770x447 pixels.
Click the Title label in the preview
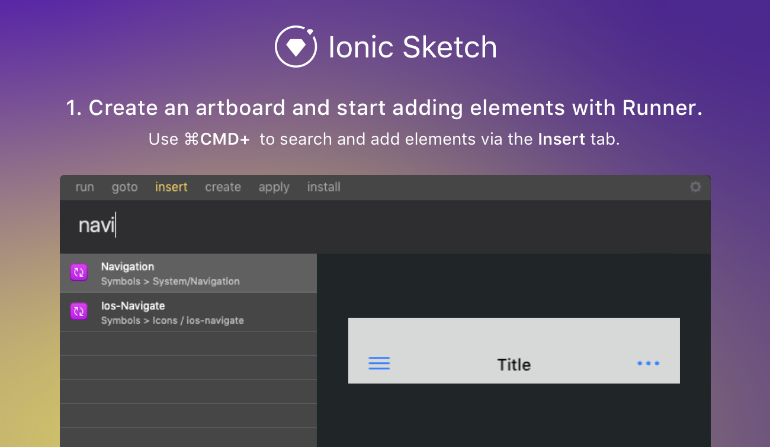[x=514, y=365]
